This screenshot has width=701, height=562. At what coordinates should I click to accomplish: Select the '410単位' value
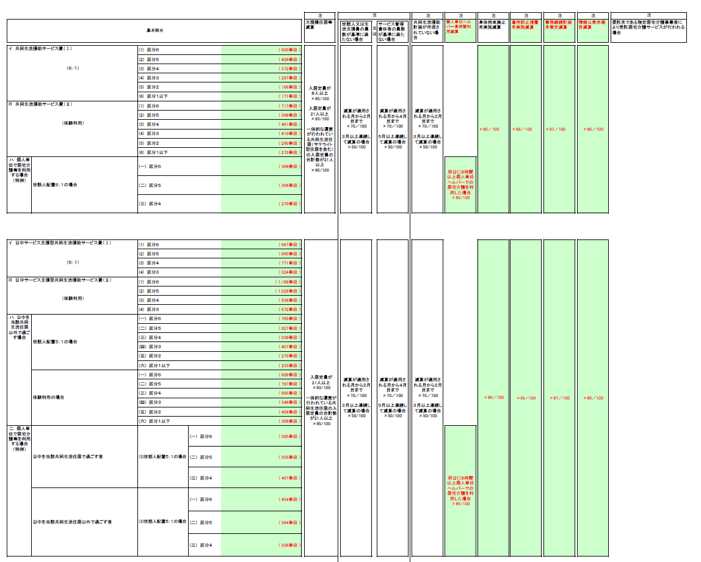[x=289, y=133]
